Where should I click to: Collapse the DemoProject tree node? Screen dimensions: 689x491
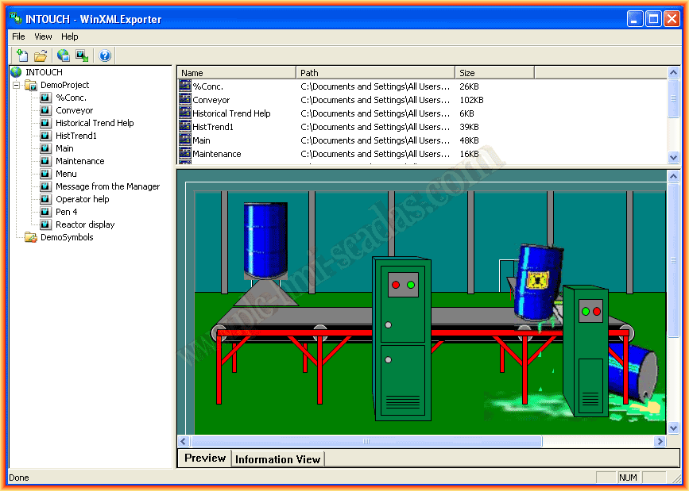[16, 85]
